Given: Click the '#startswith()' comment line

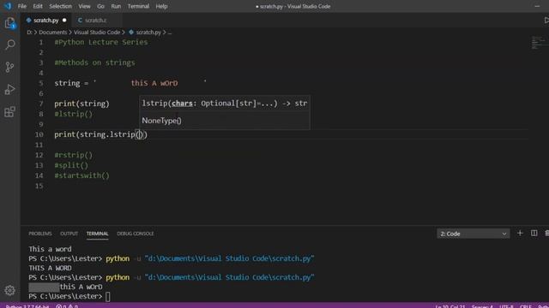Looking at the screenshot, I should click(x=82, y=175).
